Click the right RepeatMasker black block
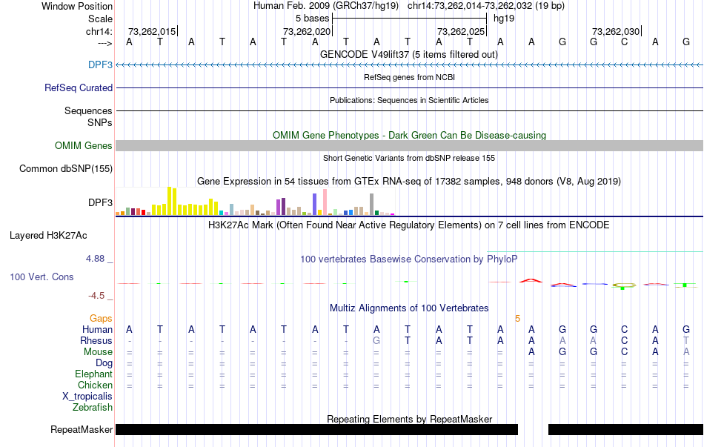This screenshot has height=447, width=704. [x=625, y=429]
